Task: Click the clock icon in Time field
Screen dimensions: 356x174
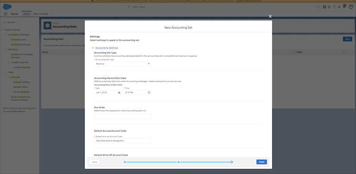Action: pyautogui.click(x=149, y=92)
